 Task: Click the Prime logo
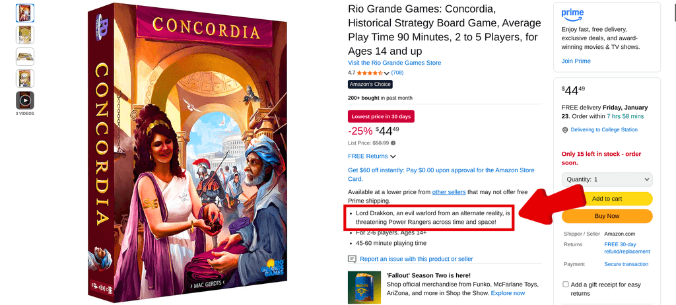(x=572, y=15)
